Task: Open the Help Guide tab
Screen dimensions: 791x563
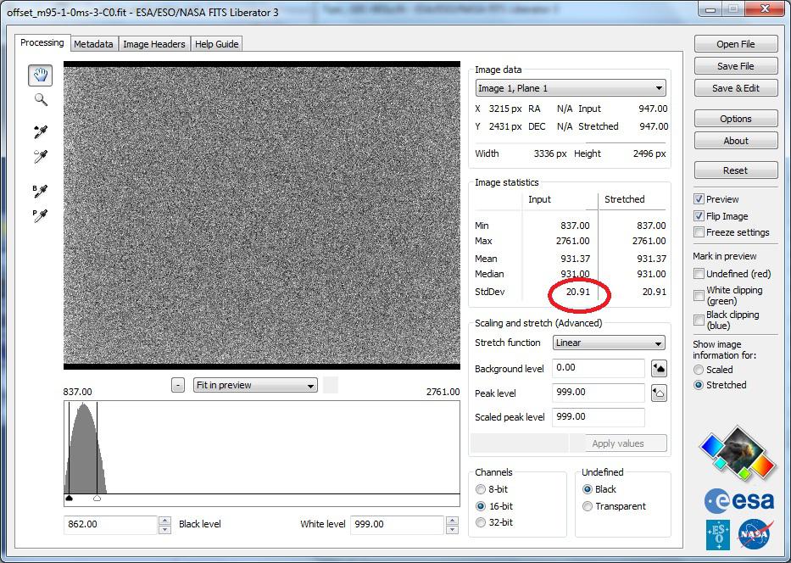Action: coord(216,44)
